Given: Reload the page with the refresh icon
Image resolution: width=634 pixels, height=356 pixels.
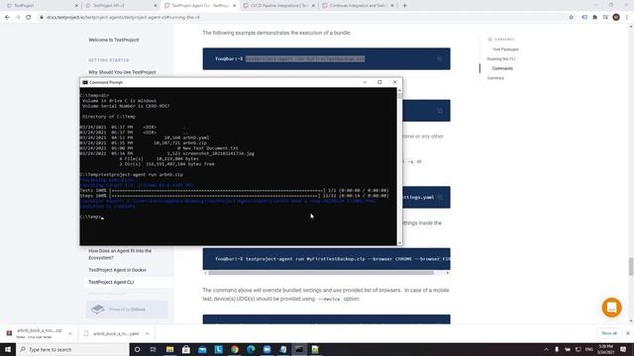Looking at the screenshot, I should (x=29, y=18).
